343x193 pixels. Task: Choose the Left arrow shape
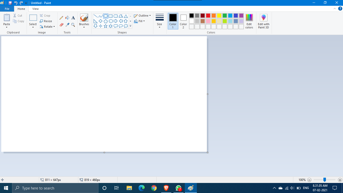tap(121, 21)
